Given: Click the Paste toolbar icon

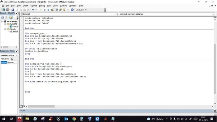Looking at the screenshot, I should pyautogui.click(x=24, y=10).
